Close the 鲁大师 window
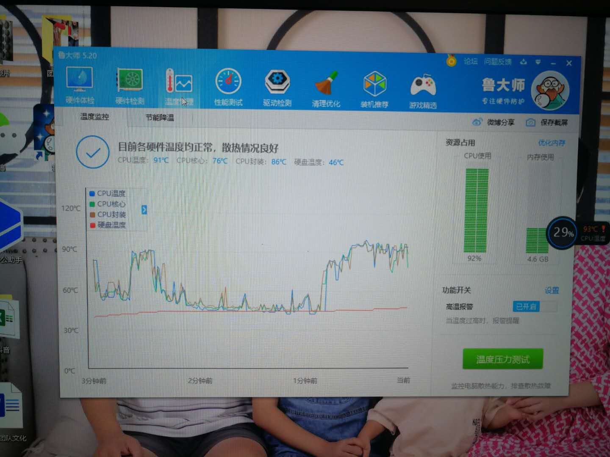The height and width of the screenshot is (457, 610). point(569,63)
